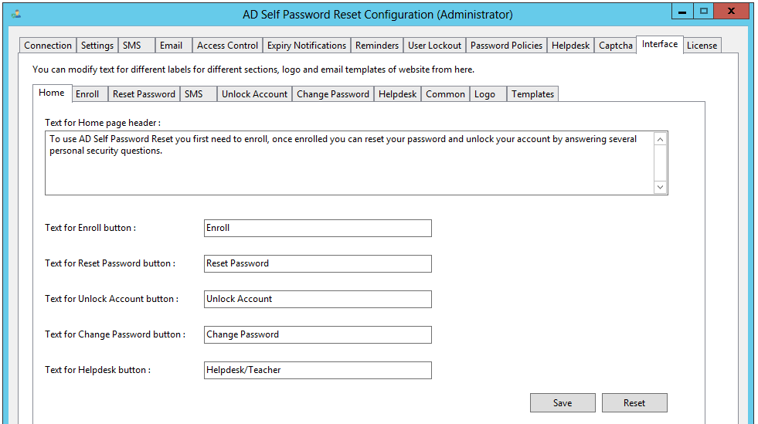The image size is (758, 424).
Task: Switch to the Templates sub-tab
Action: coord(532,94)
